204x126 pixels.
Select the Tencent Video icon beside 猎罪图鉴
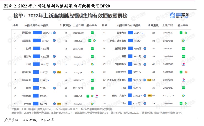tap(95, 41)
